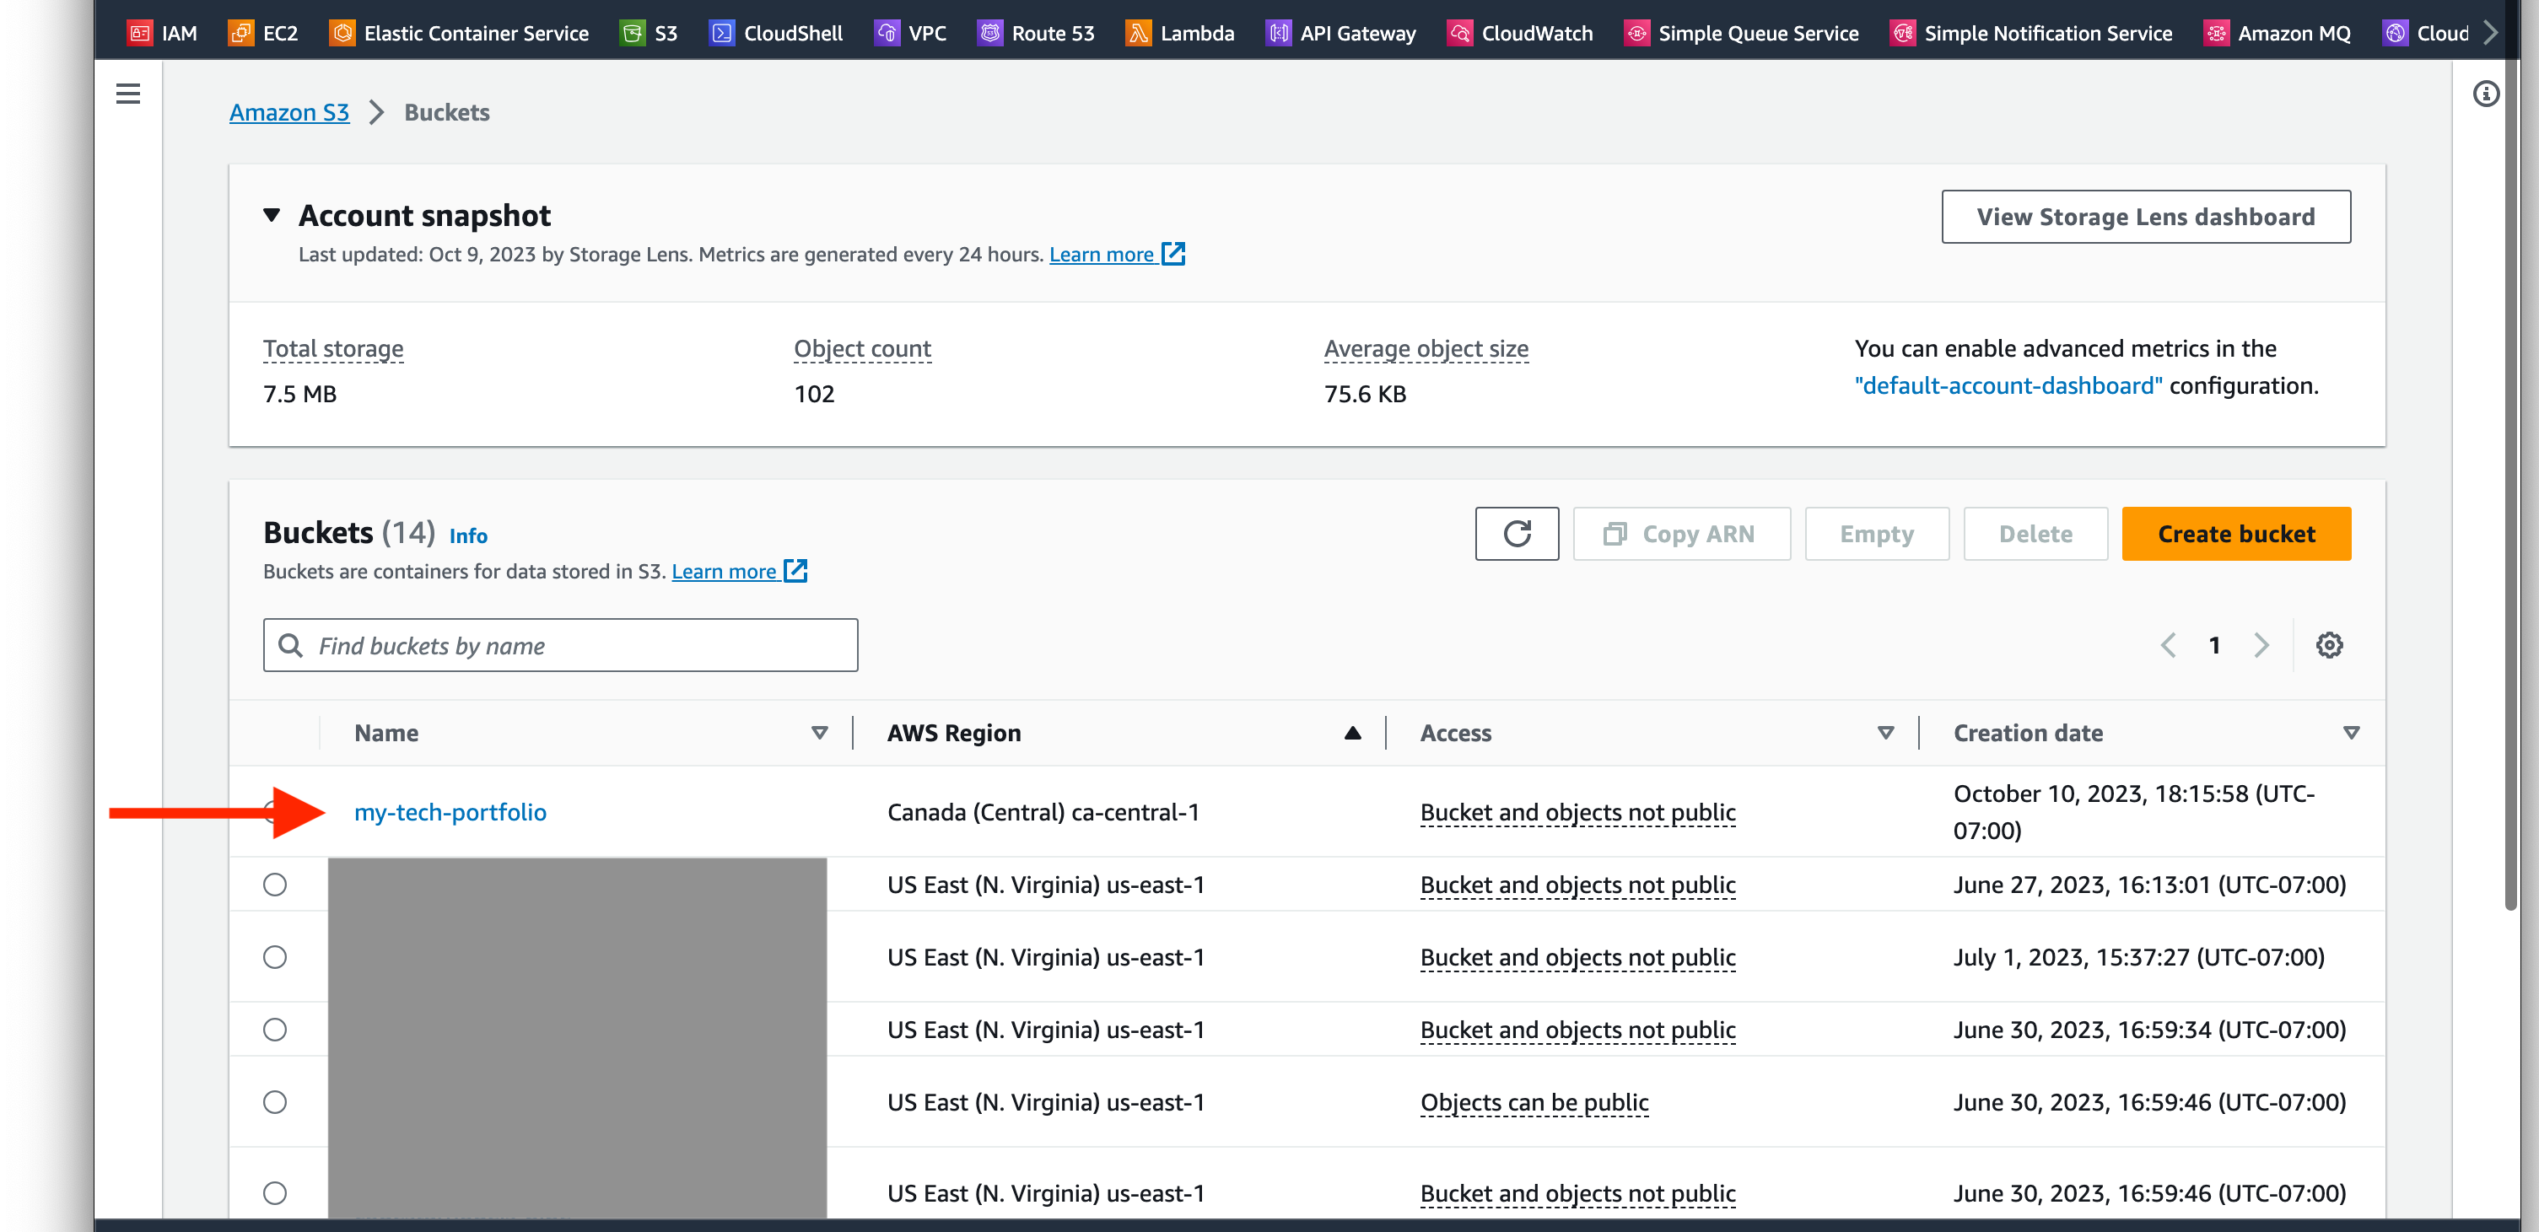The width and height of the screenshot is (2539, 1232).
Task: Open the default-account-dashboard configuration link
Action: coord(2008,385)
